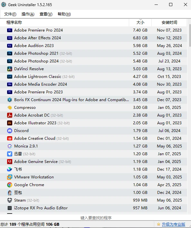191x228 pixels.
Task: Click the 1.79 GB size cell
Action: pyautogui.click(x=140, y=130)
